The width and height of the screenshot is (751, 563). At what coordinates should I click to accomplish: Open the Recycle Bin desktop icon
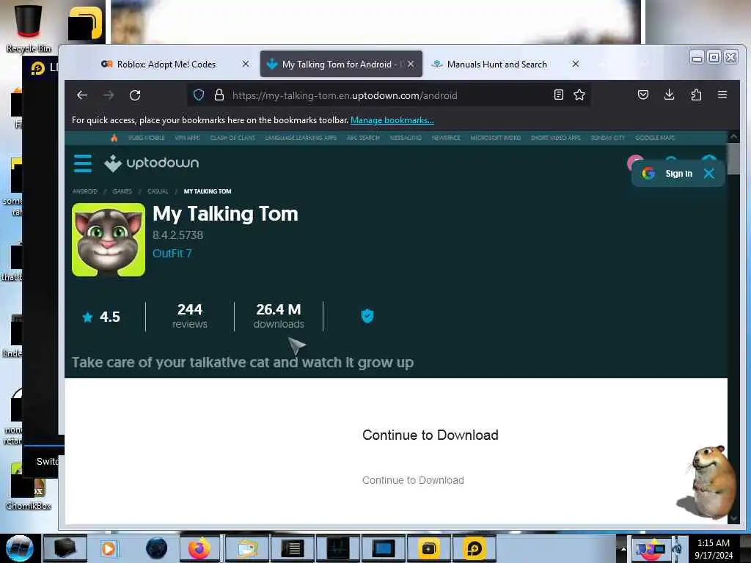29,28
